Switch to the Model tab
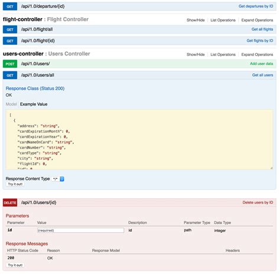Viewport: 280px width, 276px height. (x=11, y=104)
